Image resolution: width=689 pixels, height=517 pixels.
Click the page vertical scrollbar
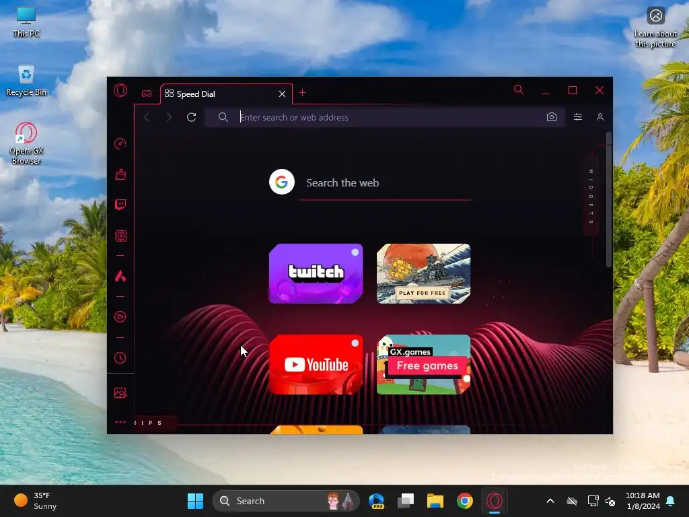pos(608,200)
